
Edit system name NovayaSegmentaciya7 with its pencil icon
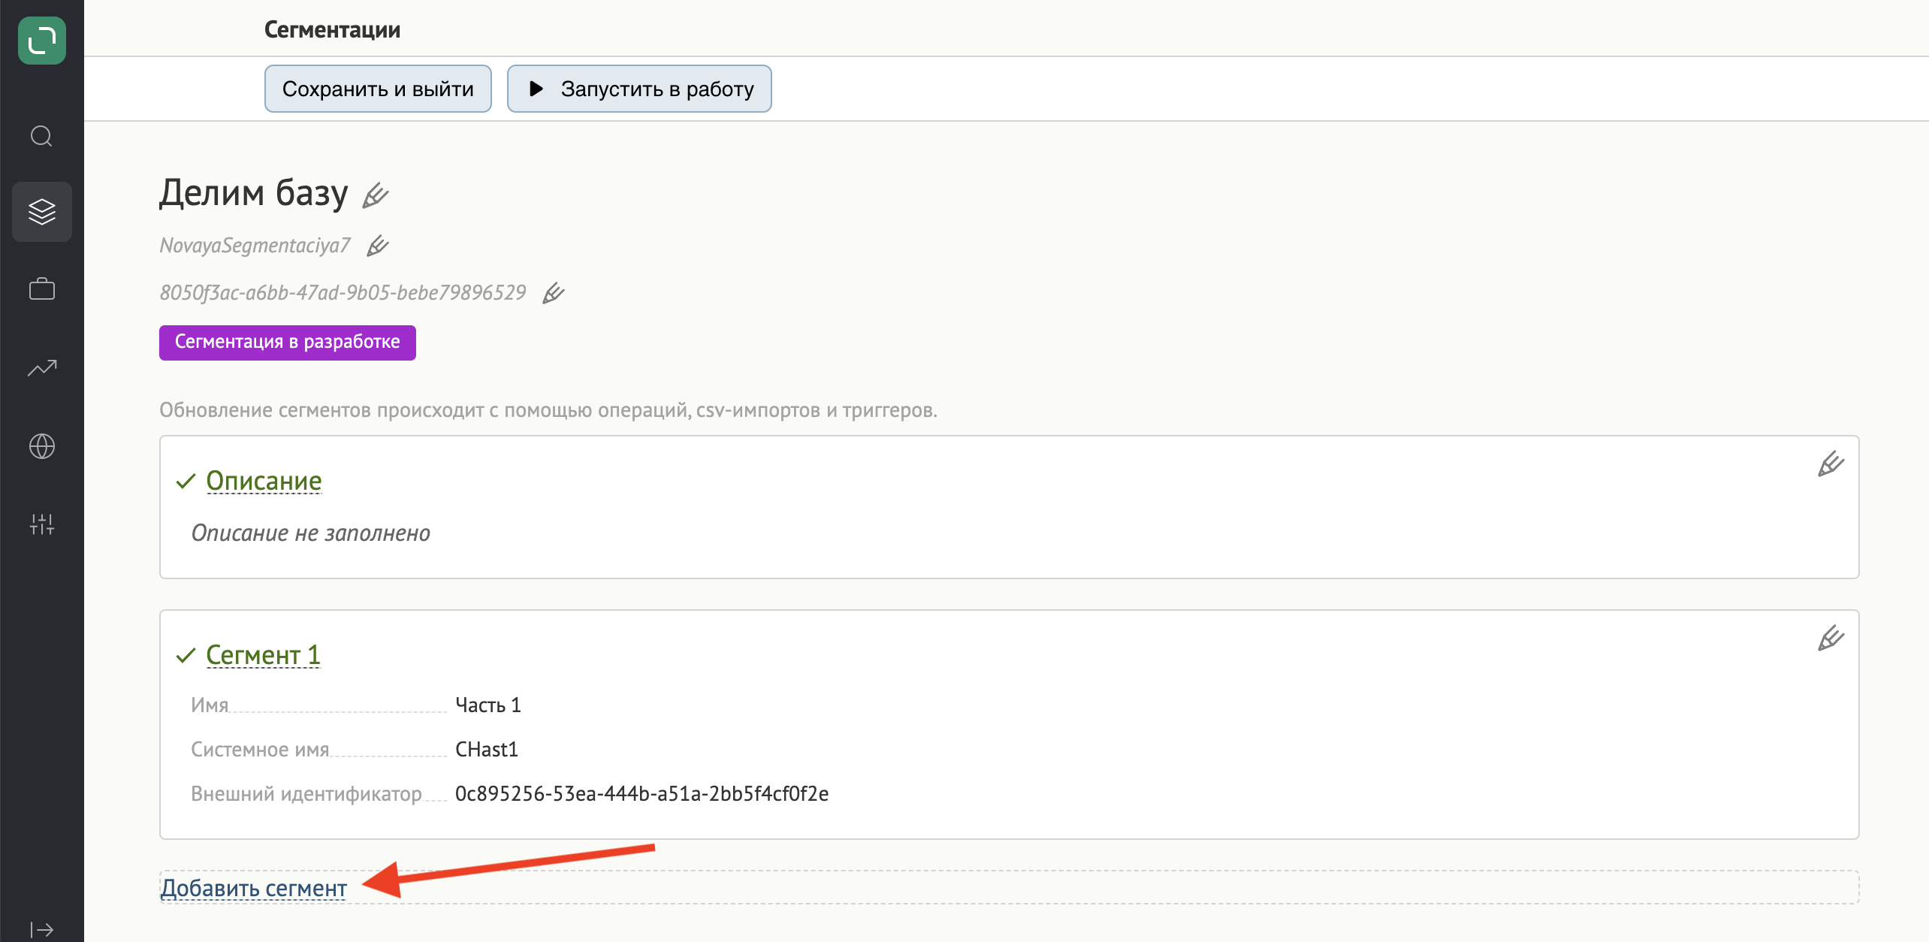pyautogui.click(x=377, y=246)
